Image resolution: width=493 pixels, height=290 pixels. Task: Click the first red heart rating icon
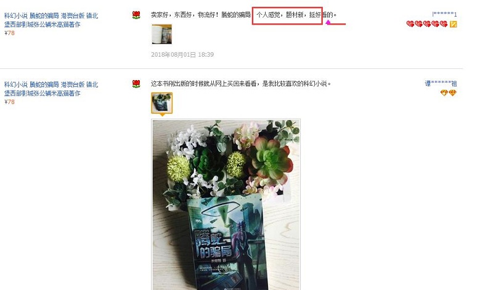point(410,24)
